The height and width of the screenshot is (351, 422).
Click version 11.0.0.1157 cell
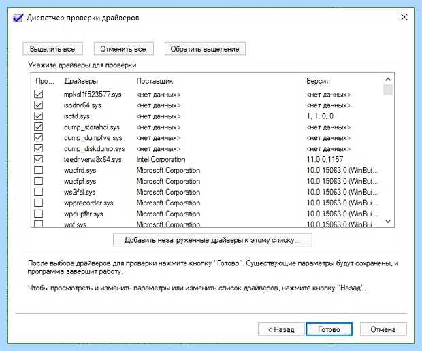[x=325, y=159]
